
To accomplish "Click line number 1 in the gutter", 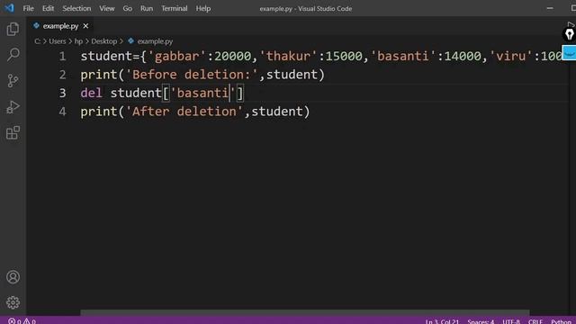I will pos(62,56).
